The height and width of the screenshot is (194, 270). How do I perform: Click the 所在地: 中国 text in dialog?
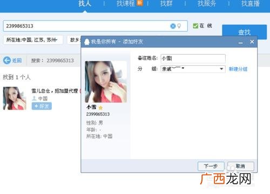[99, 136]
